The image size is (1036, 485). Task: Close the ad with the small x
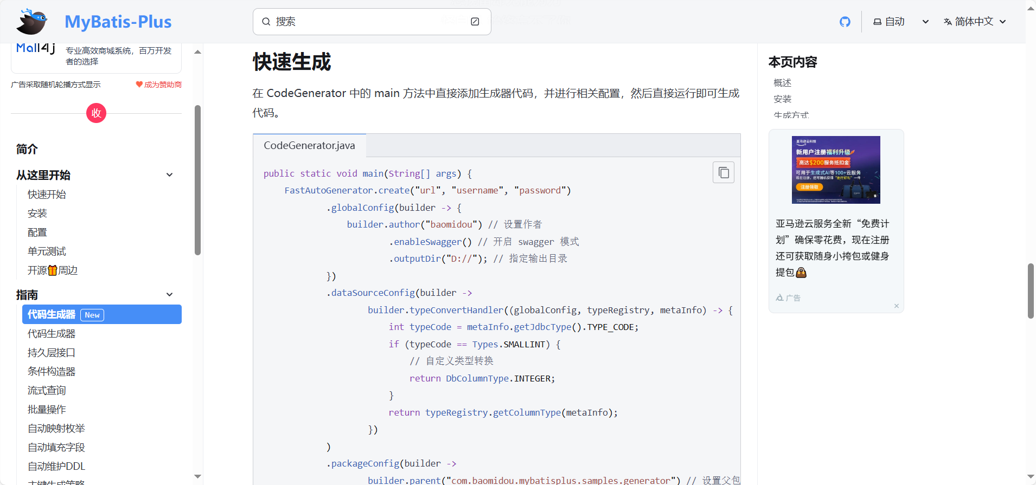click(897, 306)
